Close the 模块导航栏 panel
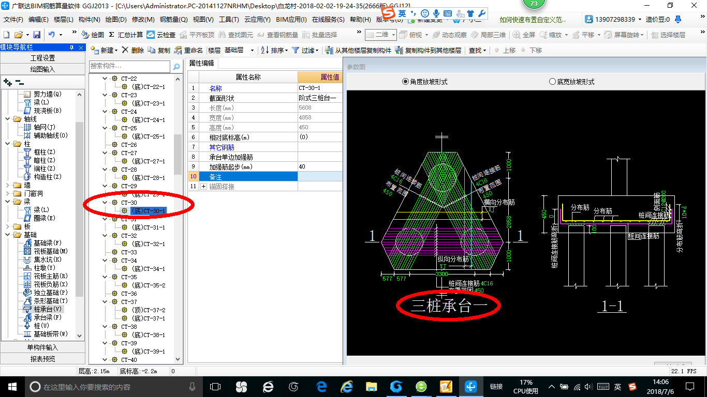The image size is (707, 397). pyautogui.click(x=80, y=47)
